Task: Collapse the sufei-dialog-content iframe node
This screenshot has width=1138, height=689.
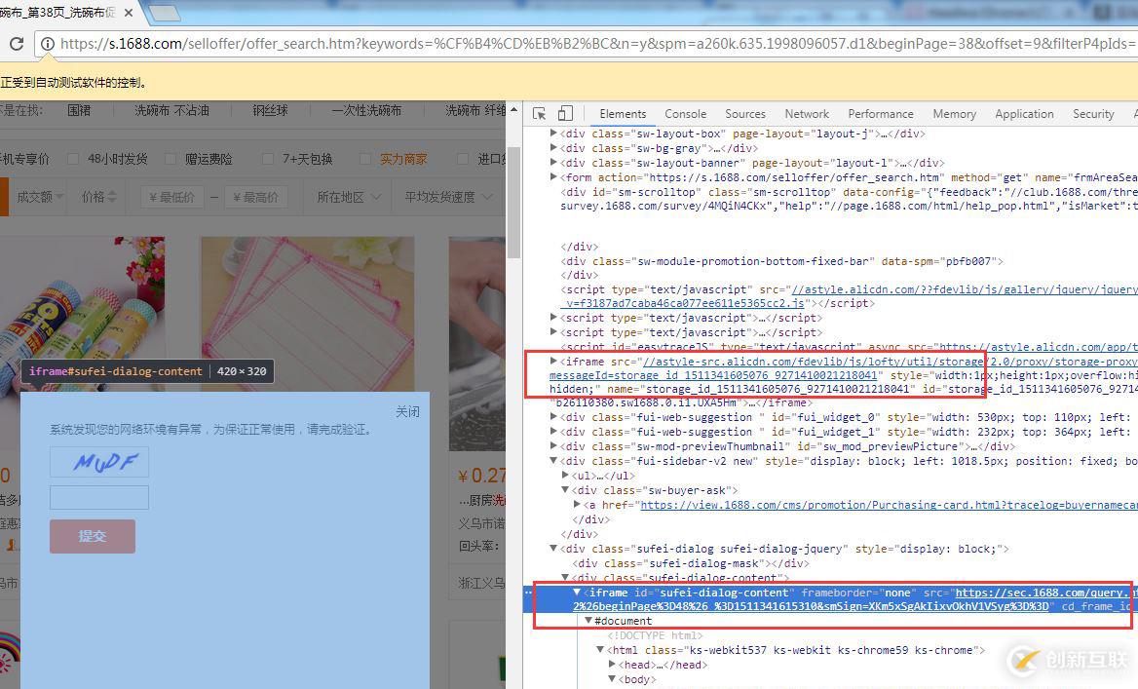Action: tap(577, 593)
